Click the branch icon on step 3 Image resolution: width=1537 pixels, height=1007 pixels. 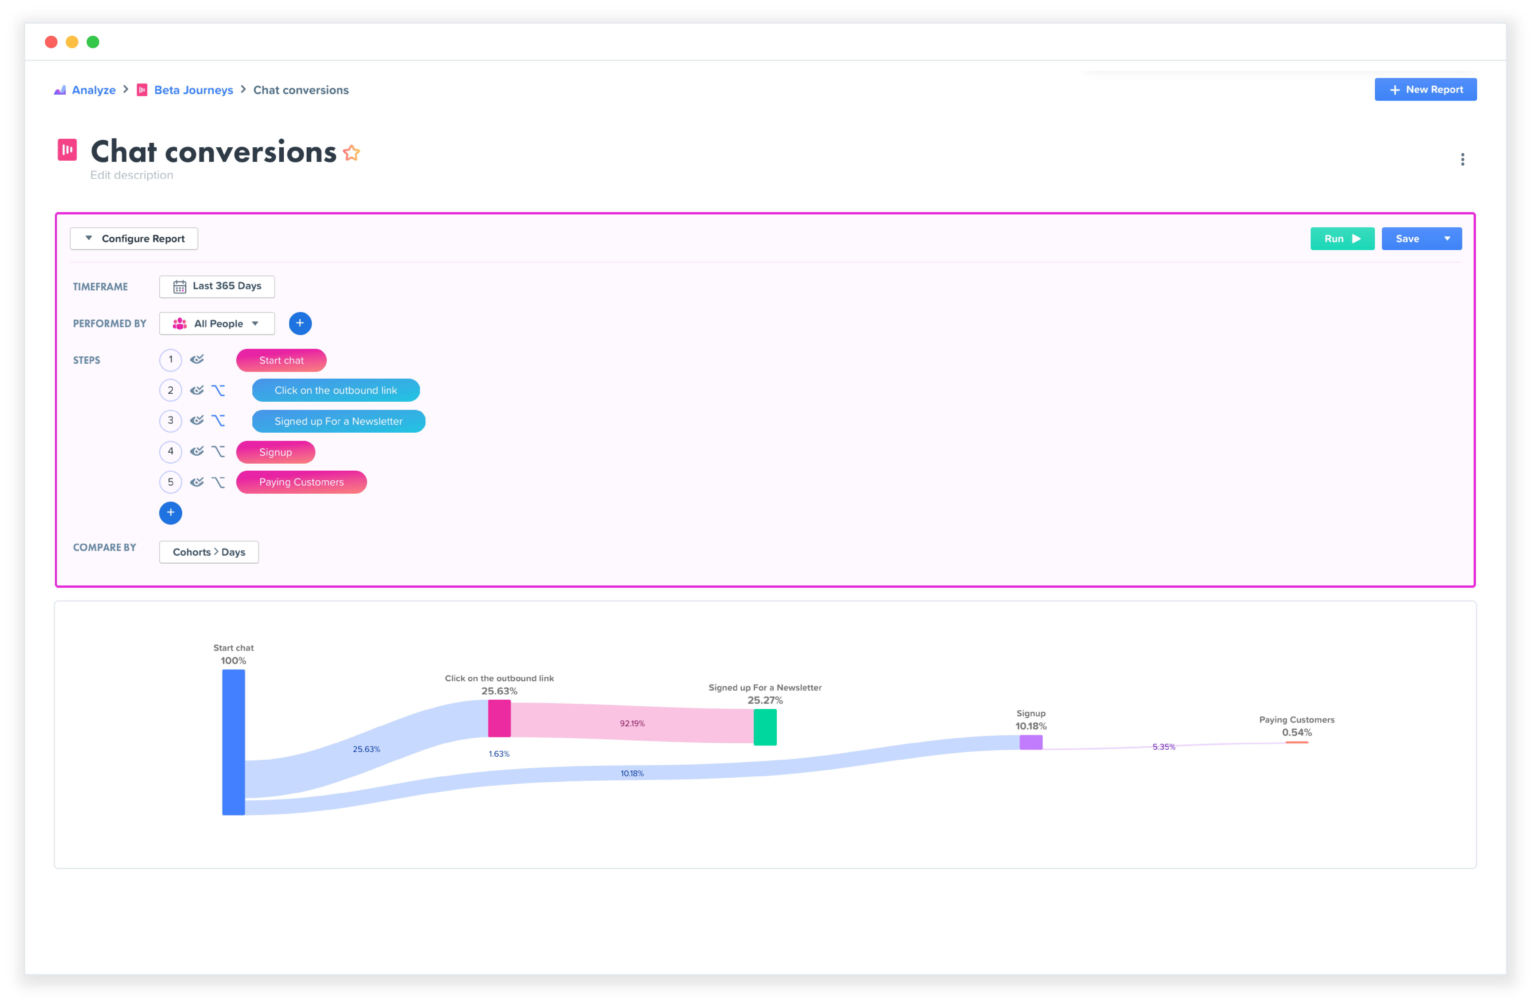[218, 420]
